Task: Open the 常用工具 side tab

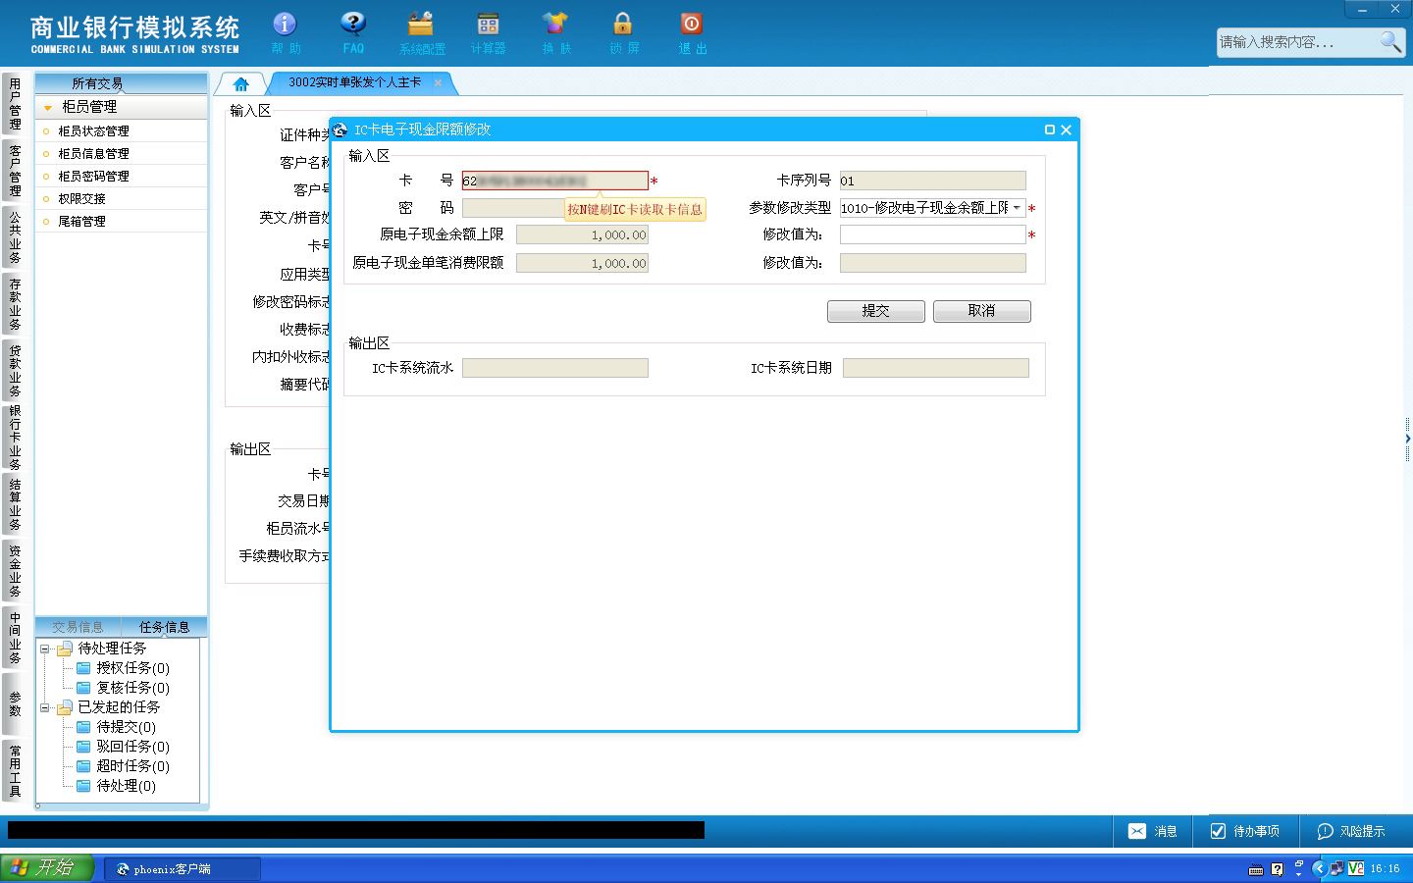Action: click(15, 771)
